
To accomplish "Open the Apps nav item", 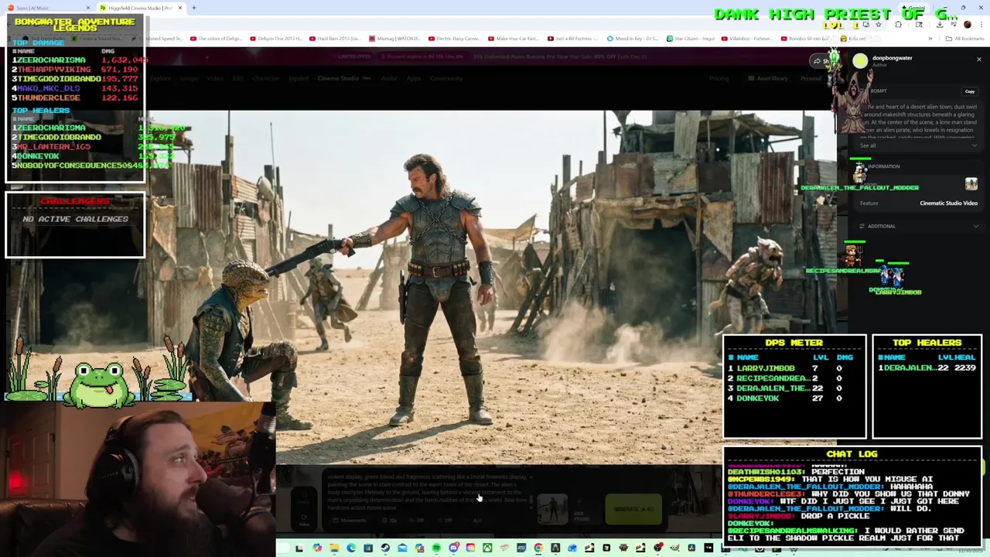I will 413,78.
